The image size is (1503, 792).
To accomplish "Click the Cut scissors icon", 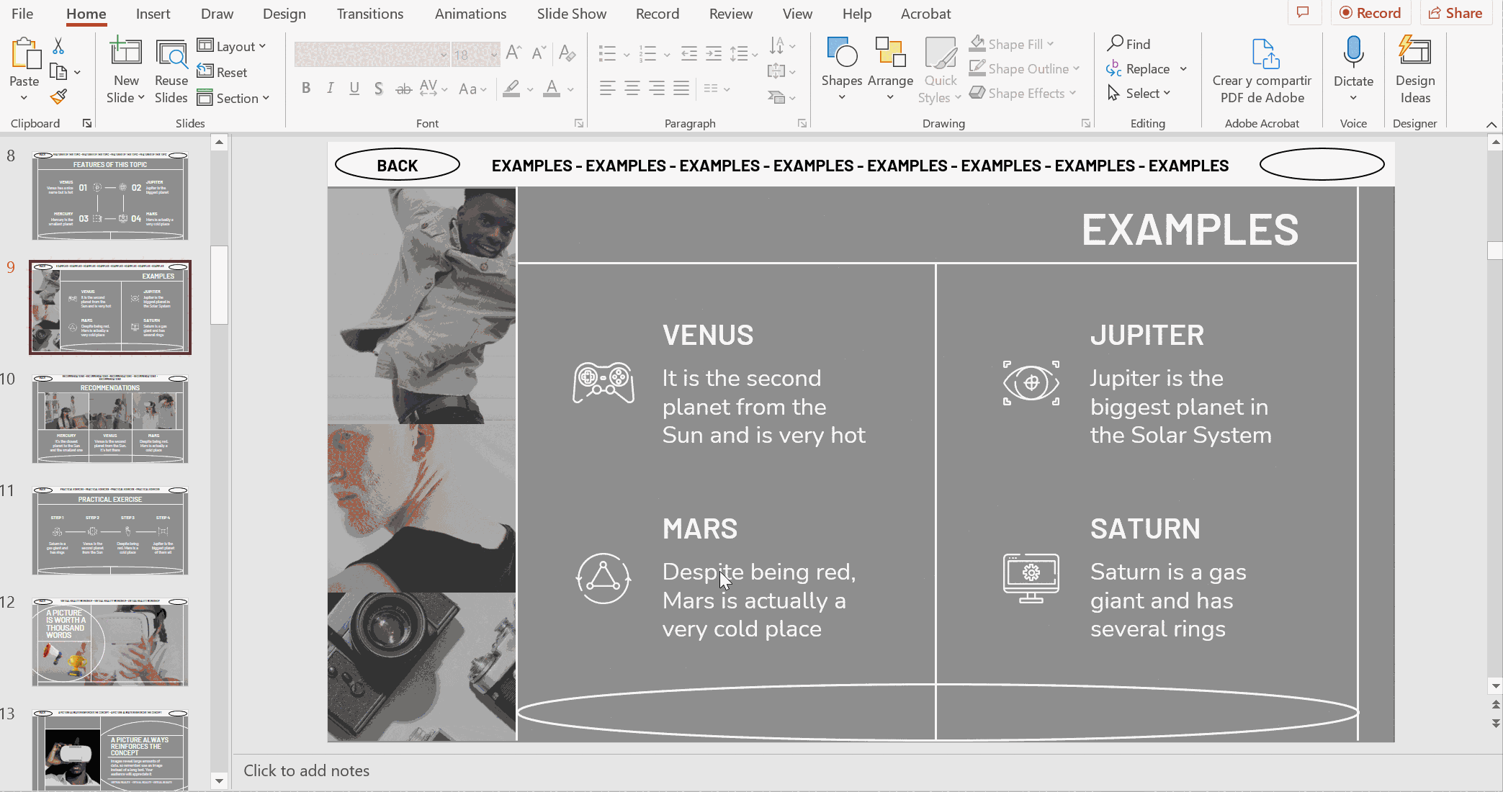I will [x=58, y=46].
